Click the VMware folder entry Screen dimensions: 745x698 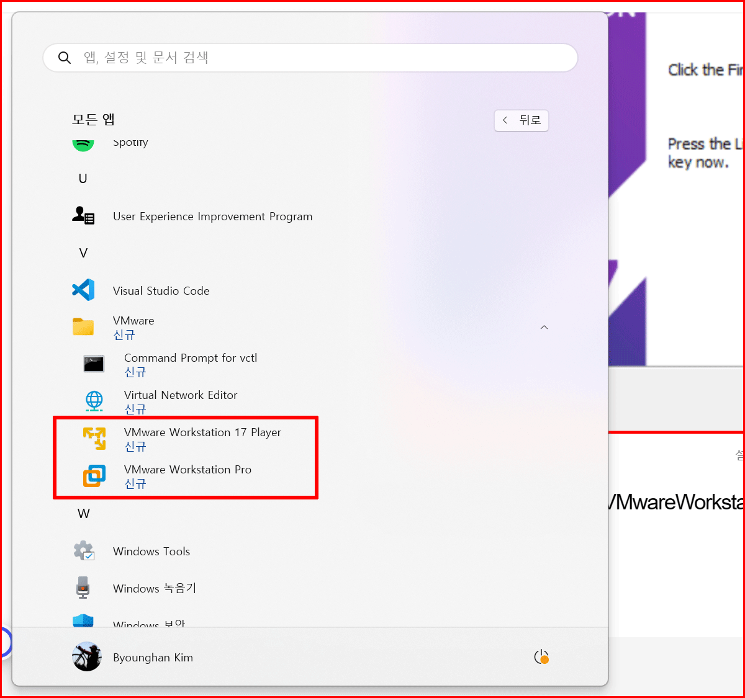[x=310, y=327]
